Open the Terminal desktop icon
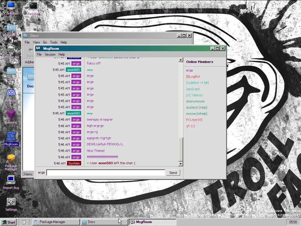Image resolution: width=301 pixels, height=226 pixels. pyautogui.click(x=33, y=9)
